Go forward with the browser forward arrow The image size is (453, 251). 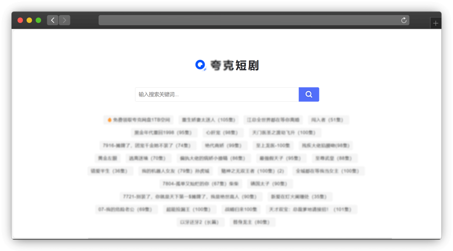point(65,20)
